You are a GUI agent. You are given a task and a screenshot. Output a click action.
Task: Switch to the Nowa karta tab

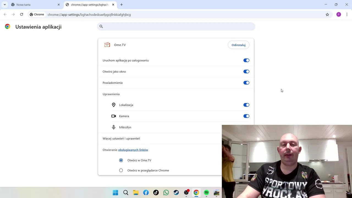(35, 5)
